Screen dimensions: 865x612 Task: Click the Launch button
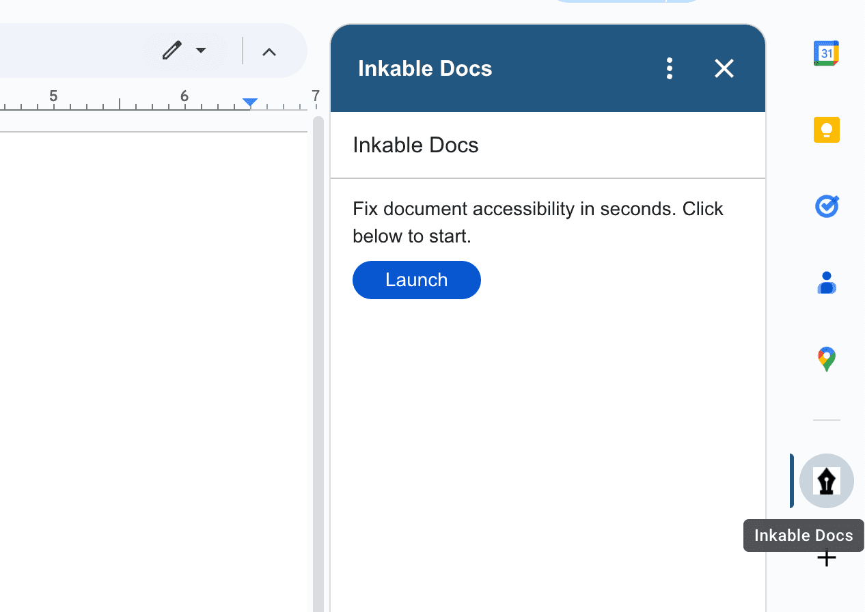pyautogui.click(x=416, y=279)
